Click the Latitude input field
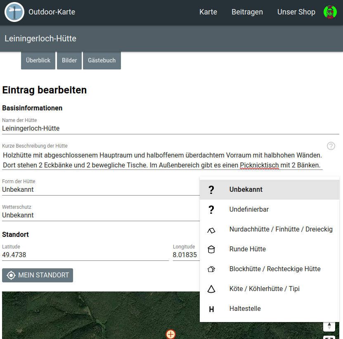Viewport: 343px width, 339px height. [x=85, y=255]
